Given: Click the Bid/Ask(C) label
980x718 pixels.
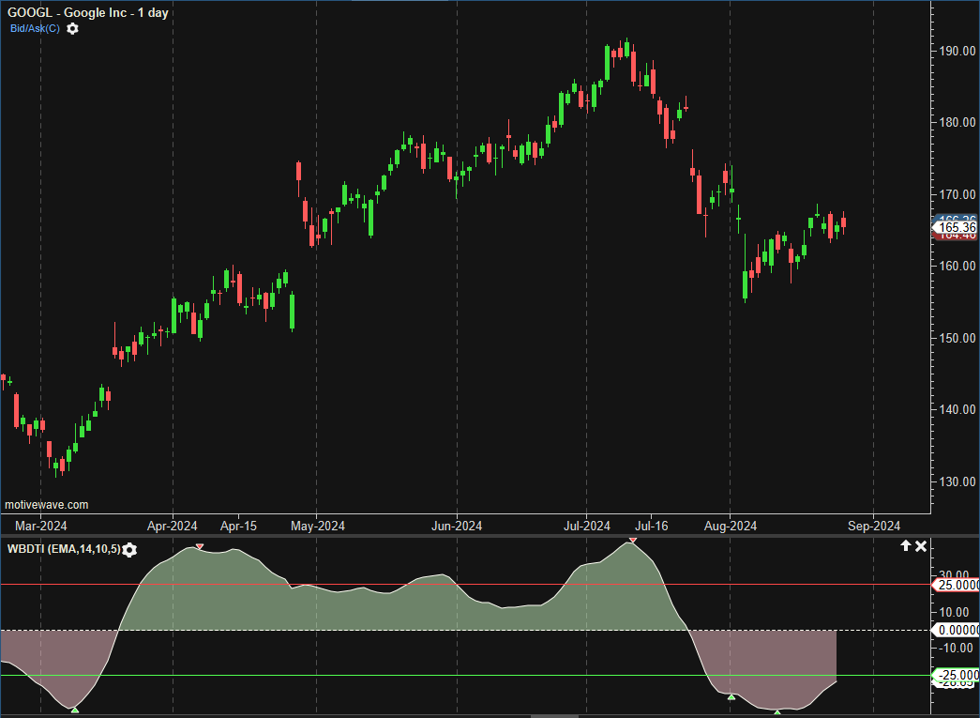Looking at the screenshot, I should click(35, 28).
